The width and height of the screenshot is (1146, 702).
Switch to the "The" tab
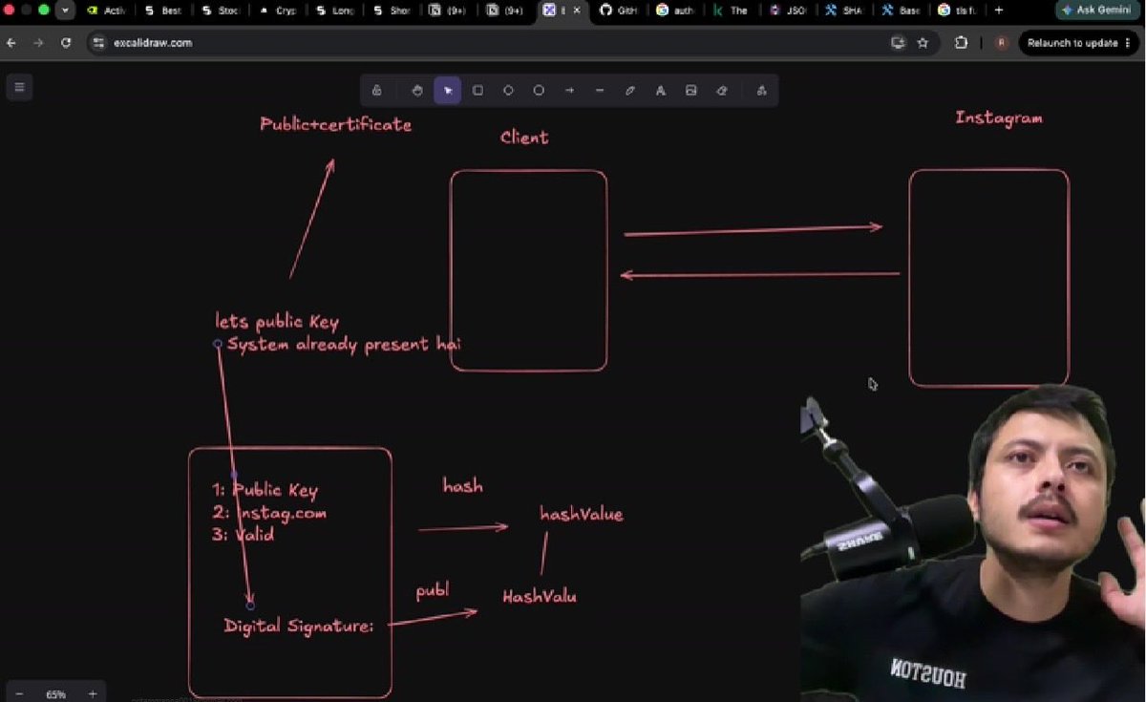(x=731, y=11)
